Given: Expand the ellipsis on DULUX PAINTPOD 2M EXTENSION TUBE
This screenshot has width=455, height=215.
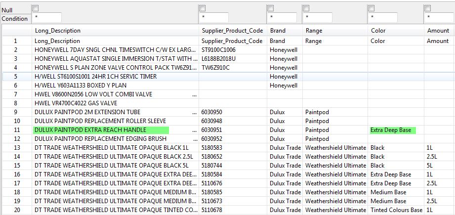Looking at the screenshot, I should 194,112.
